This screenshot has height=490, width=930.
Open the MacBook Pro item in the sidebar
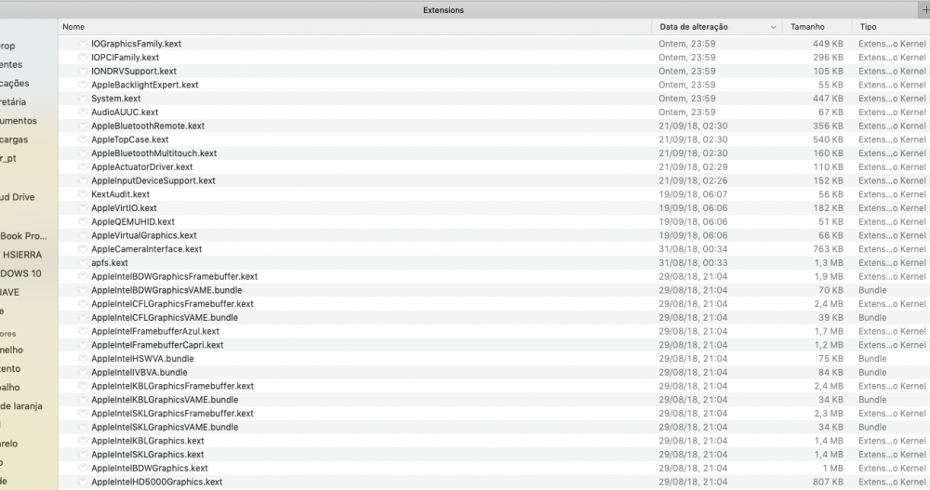pos(24,235)
